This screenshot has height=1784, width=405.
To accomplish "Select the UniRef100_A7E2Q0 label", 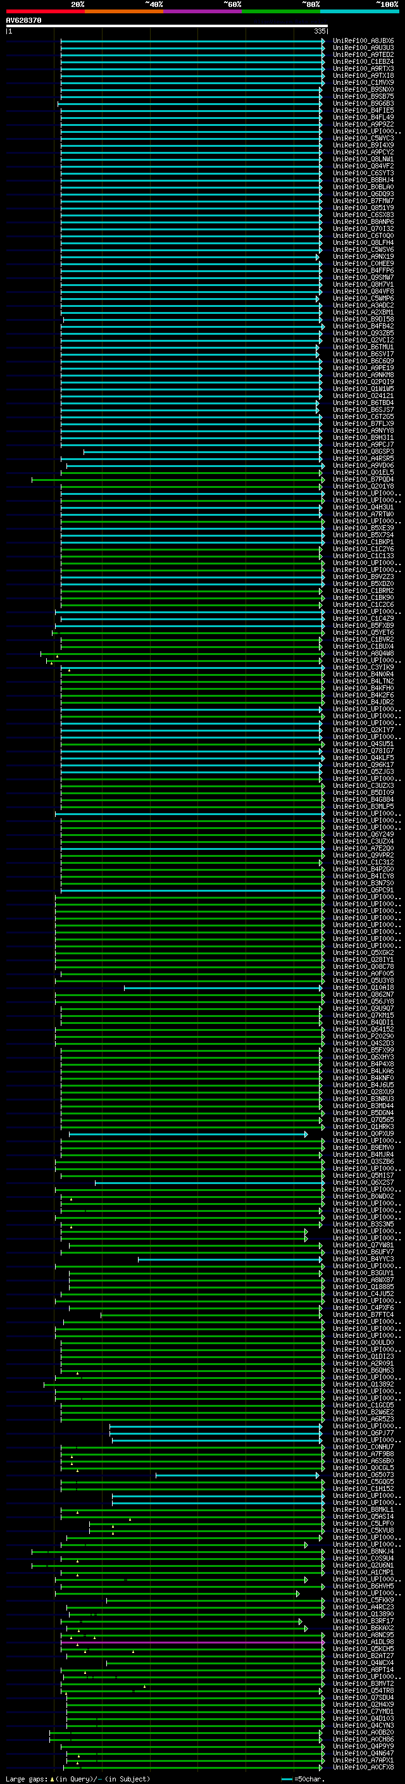I will point(363,849).
